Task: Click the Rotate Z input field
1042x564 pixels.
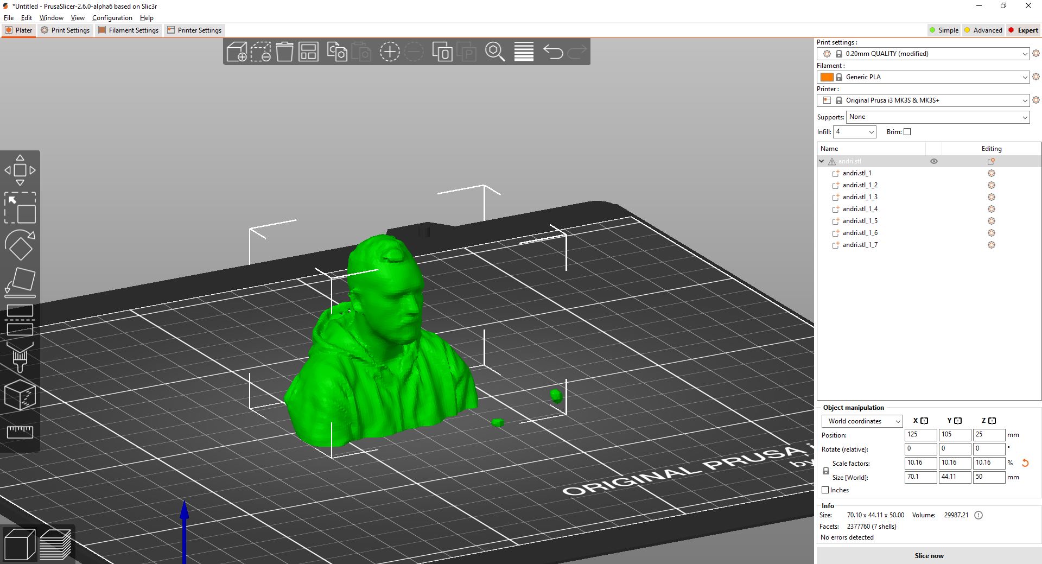Action: coord(989,449)
